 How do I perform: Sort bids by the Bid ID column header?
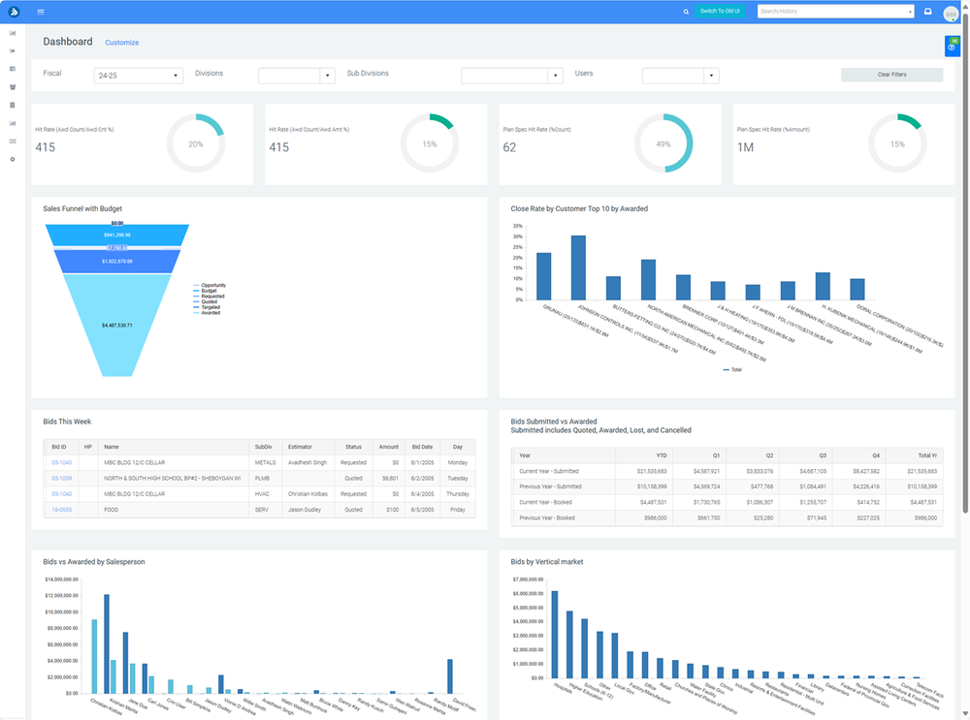(x=60, y=447)
